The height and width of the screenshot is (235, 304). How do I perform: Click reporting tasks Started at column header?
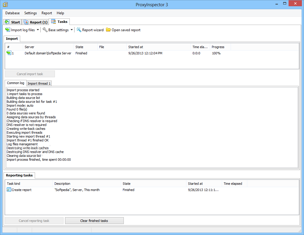coord(204,184)
